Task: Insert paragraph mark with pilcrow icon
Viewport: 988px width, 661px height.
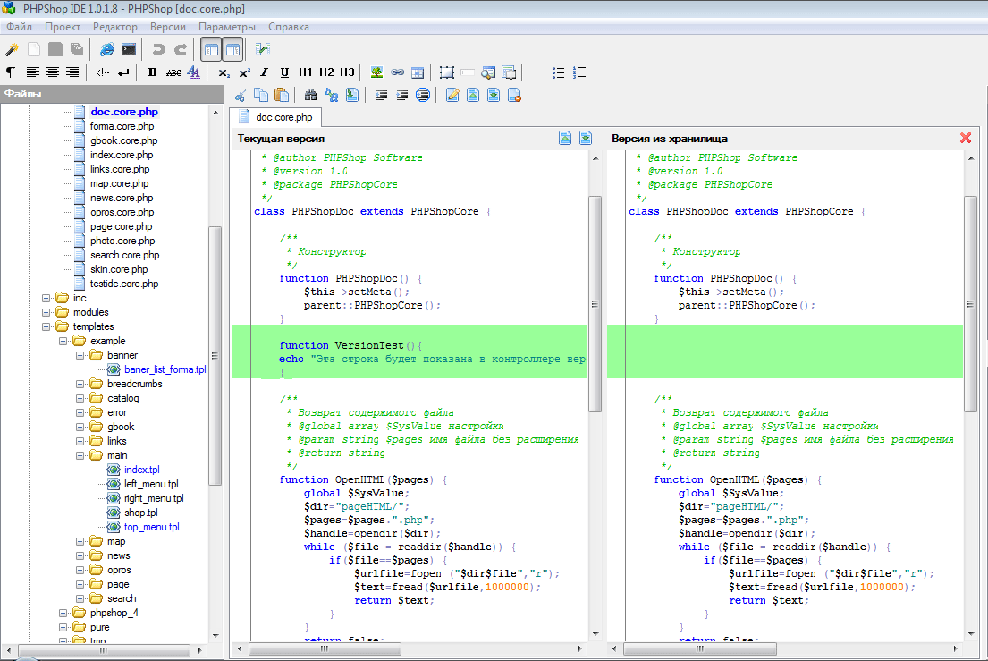Action: click(x=11, y=72)
